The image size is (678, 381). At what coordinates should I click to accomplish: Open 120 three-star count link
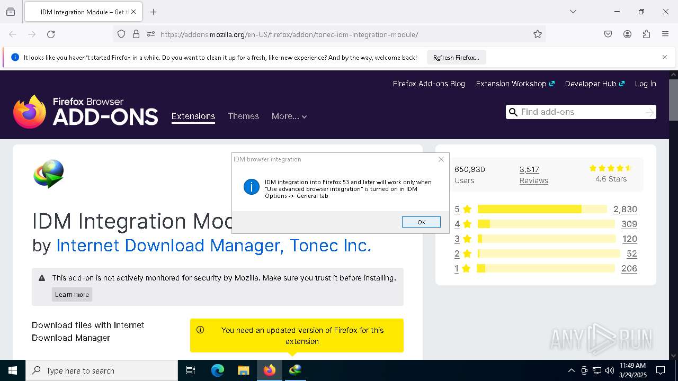[x=629, y=239]
